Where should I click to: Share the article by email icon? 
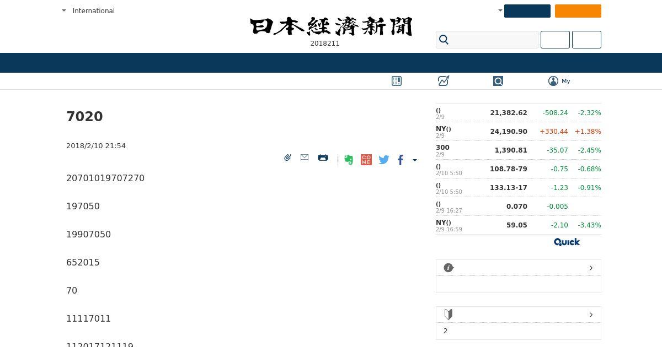click(305, 157)
